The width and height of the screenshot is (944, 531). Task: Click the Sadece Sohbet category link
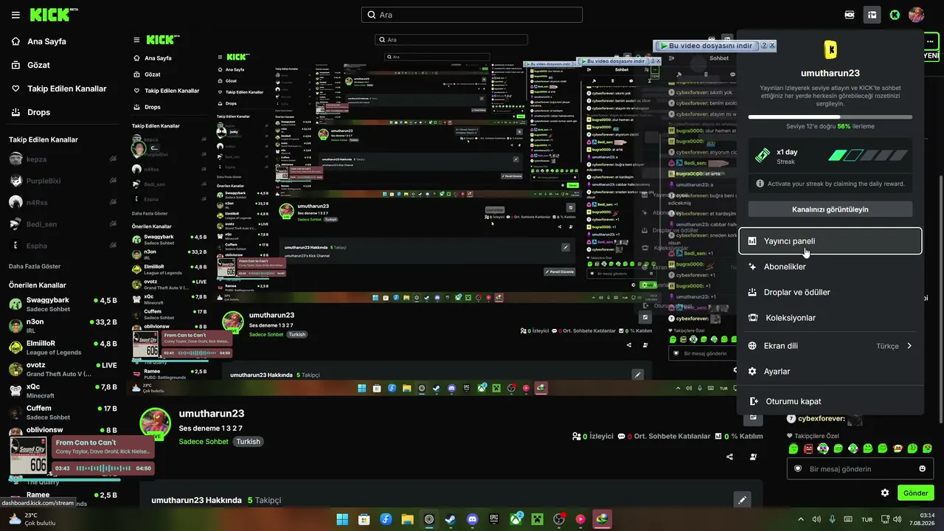click(x=204, y=442)
